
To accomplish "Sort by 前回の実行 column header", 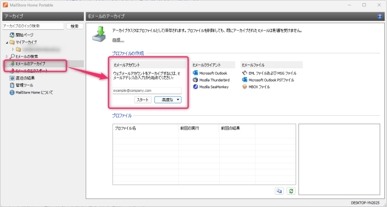I will point(199,129).
